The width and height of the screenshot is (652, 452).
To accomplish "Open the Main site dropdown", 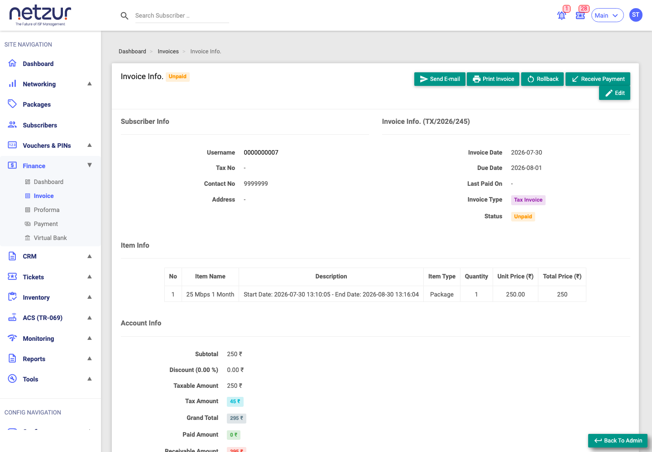I will click(x=607, y=15).
